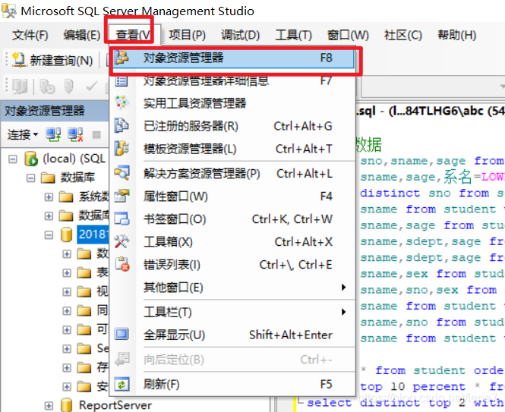The image size is (505, 412).
Task: Click the grey stop square icon
Action: click(96, 134)
